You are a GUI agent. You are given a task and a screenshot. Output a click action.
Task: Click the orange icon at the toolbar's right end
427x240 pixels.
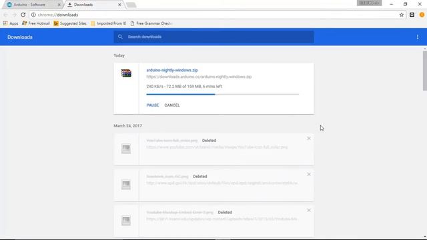pos(422,15)
